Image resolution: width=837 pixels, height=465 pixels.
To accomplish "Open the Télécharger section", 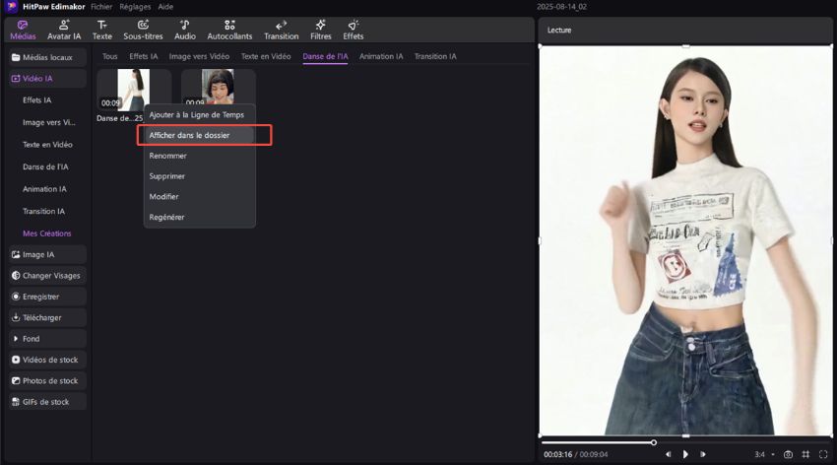I will point(47,317).
